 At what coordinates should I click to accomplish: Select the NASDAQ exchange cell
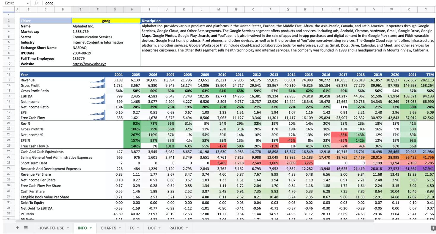(80, 48)
